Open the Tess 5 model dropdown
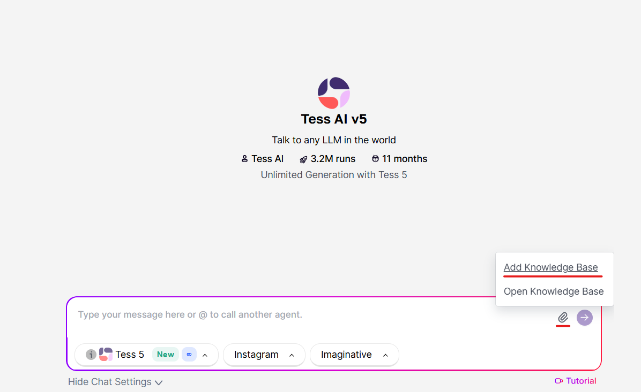Screen dimensions: 641x392 146,355
